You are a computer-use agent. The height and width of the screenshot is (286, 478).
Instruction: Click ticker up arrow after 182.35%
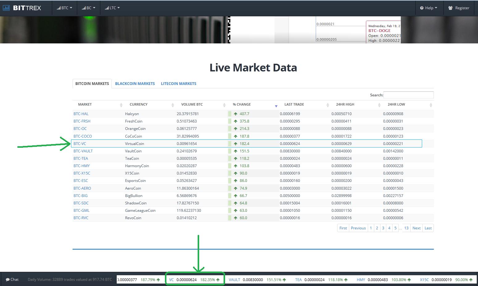click(x=218, y=280)
